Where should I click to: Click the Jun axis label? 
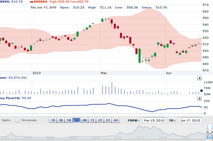168,73
